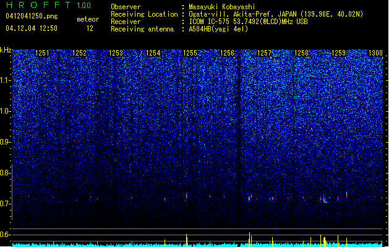The height and width of the screenshot is (247, 389).
Task: Click the 0.6 kHz axis label
Action: [5, 235]
